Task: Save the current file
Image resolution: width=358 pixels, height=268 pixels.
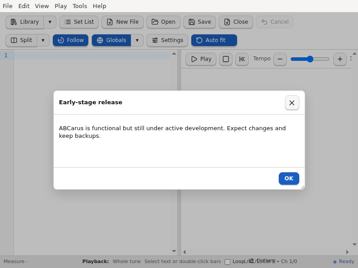Action: [x=199, y=22]
